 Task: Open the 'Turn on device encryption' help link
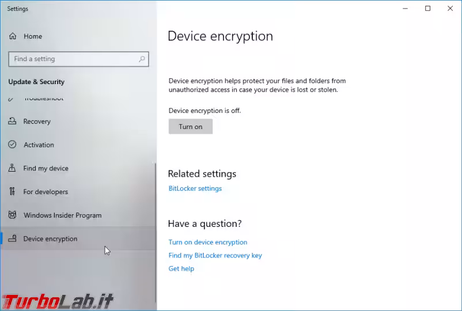208,242
